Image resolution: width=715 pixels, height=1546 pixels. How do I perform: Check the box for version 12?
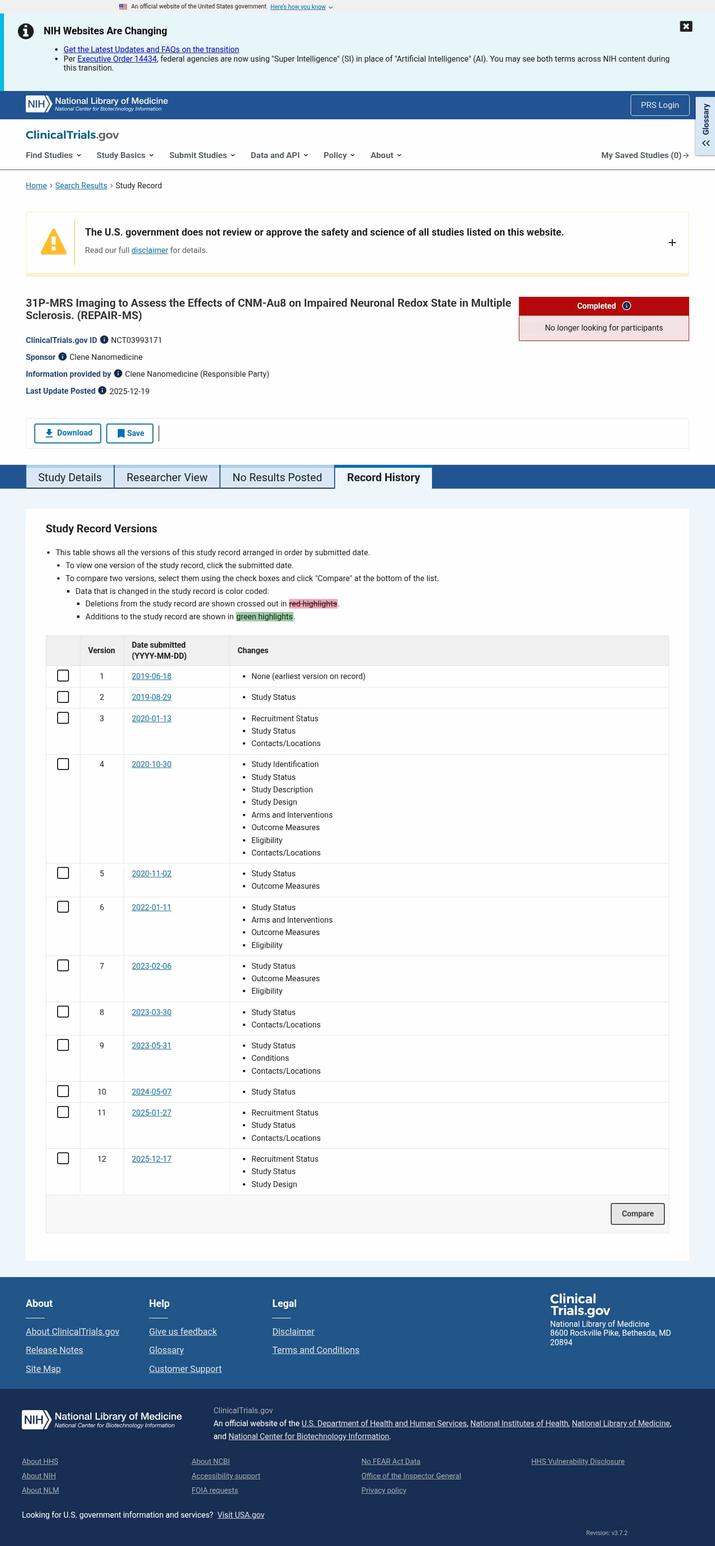63,1158
